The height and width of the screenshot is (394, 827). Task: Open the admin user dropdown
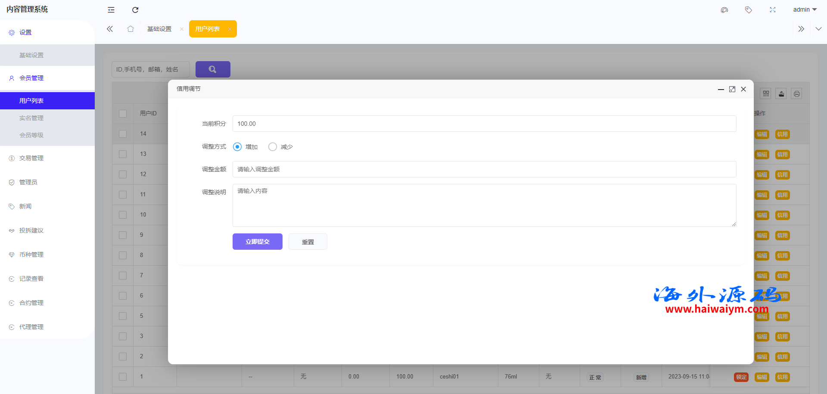(x=805, y=10)
